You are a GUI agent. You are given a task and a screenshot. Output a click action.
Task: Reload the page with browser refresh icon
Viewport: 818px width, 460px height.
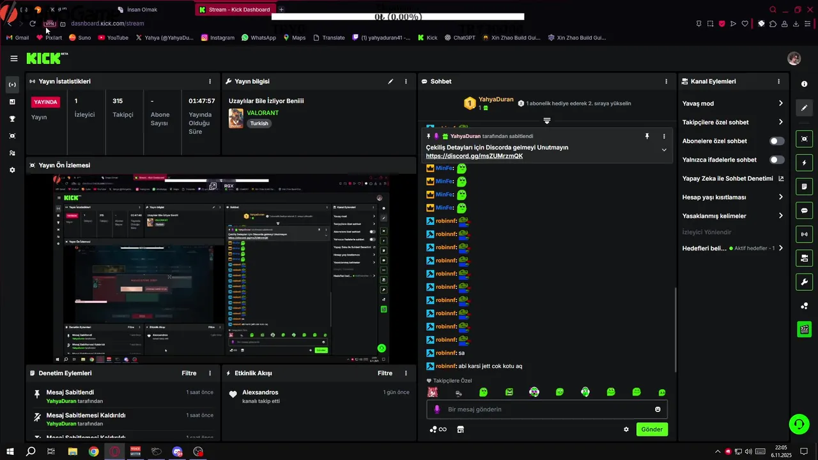tap(33, 24)
